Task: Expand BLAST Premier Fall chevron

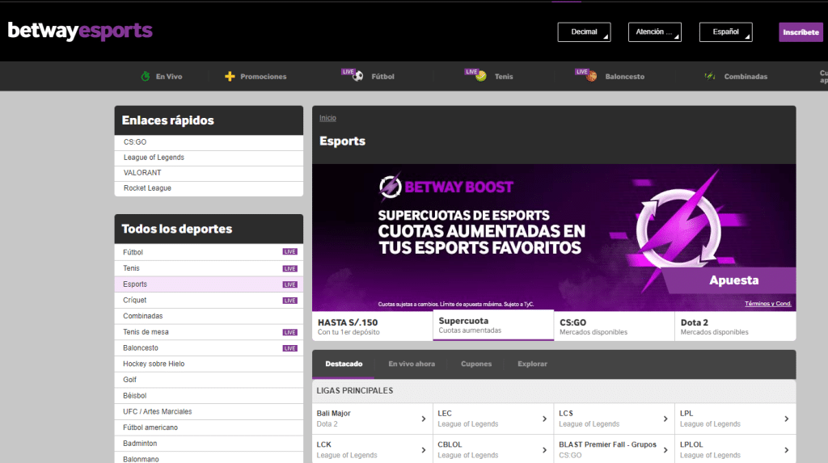Action: [x=665, y=450]
